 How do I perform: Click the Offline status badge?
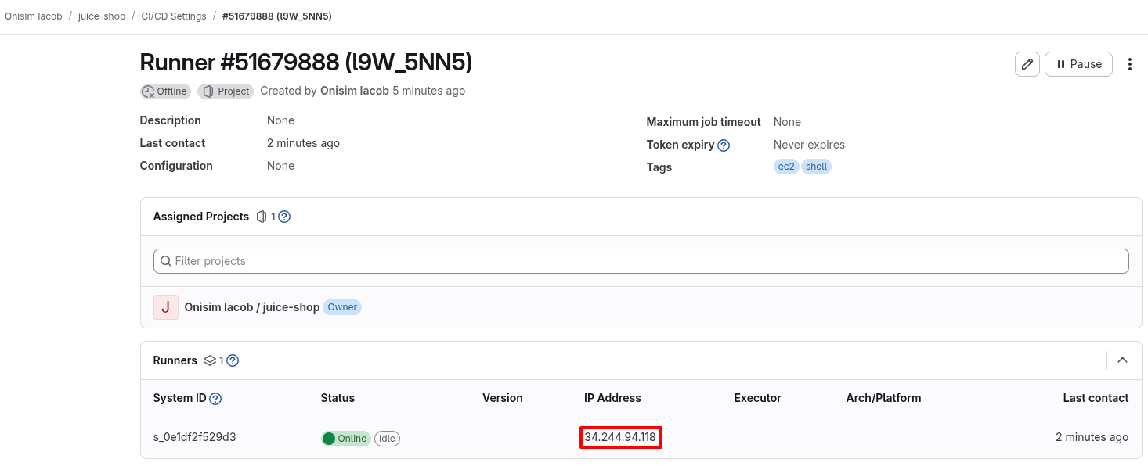(164, 91)
